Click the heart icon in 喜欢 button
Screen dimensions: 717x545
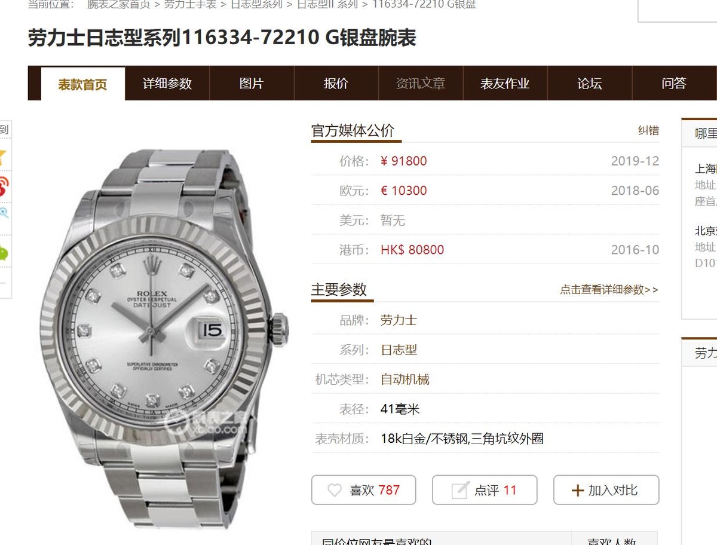point(335,491)
